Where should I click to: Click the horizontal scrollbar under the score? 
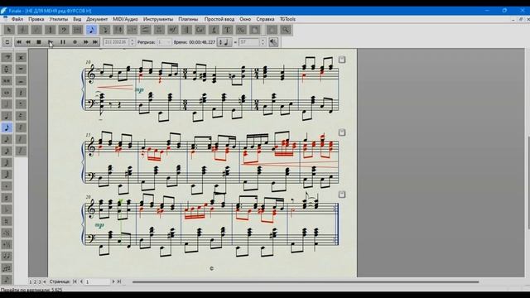(306, 281)
